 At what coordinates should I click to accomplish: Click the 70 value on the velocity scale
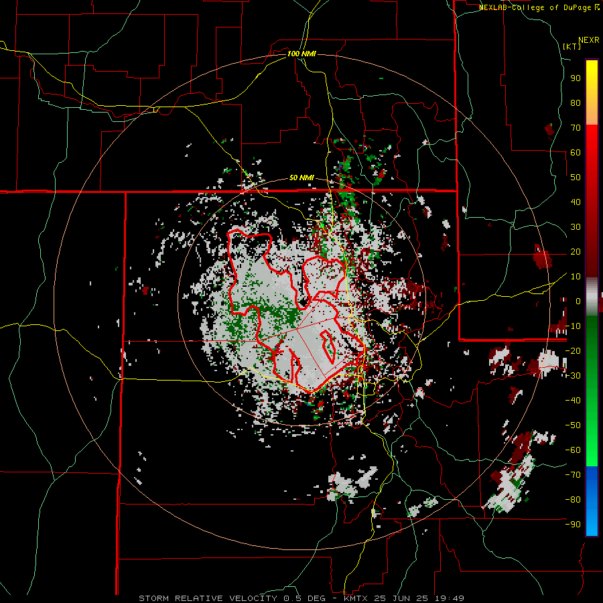pos(576,128)
